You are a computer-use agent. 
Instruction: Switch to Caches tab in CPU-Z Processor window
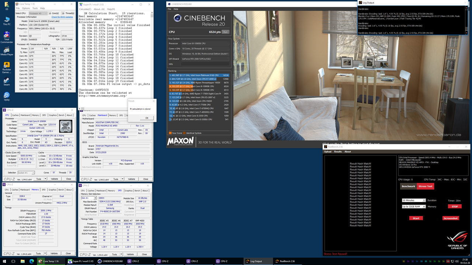[x=14, y=115]
